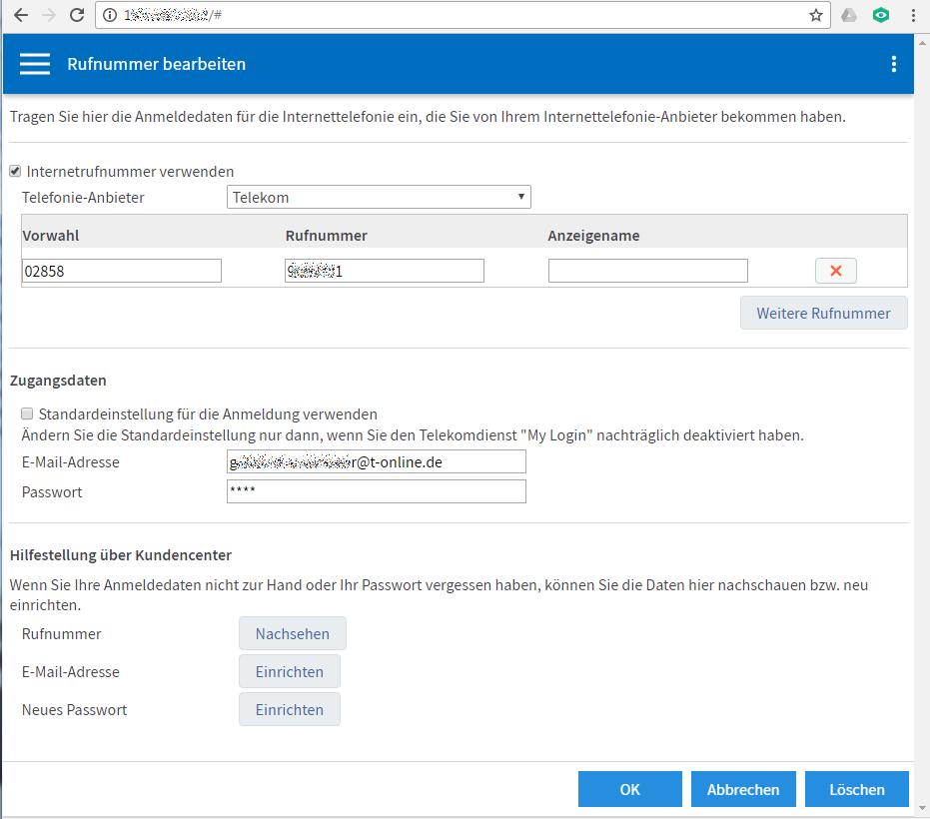The height and width of the screenshot is (819, 930).
Task: Enable Standardeinstellung für die Anmeldung checkbox
Action: (x=28, y=413)
